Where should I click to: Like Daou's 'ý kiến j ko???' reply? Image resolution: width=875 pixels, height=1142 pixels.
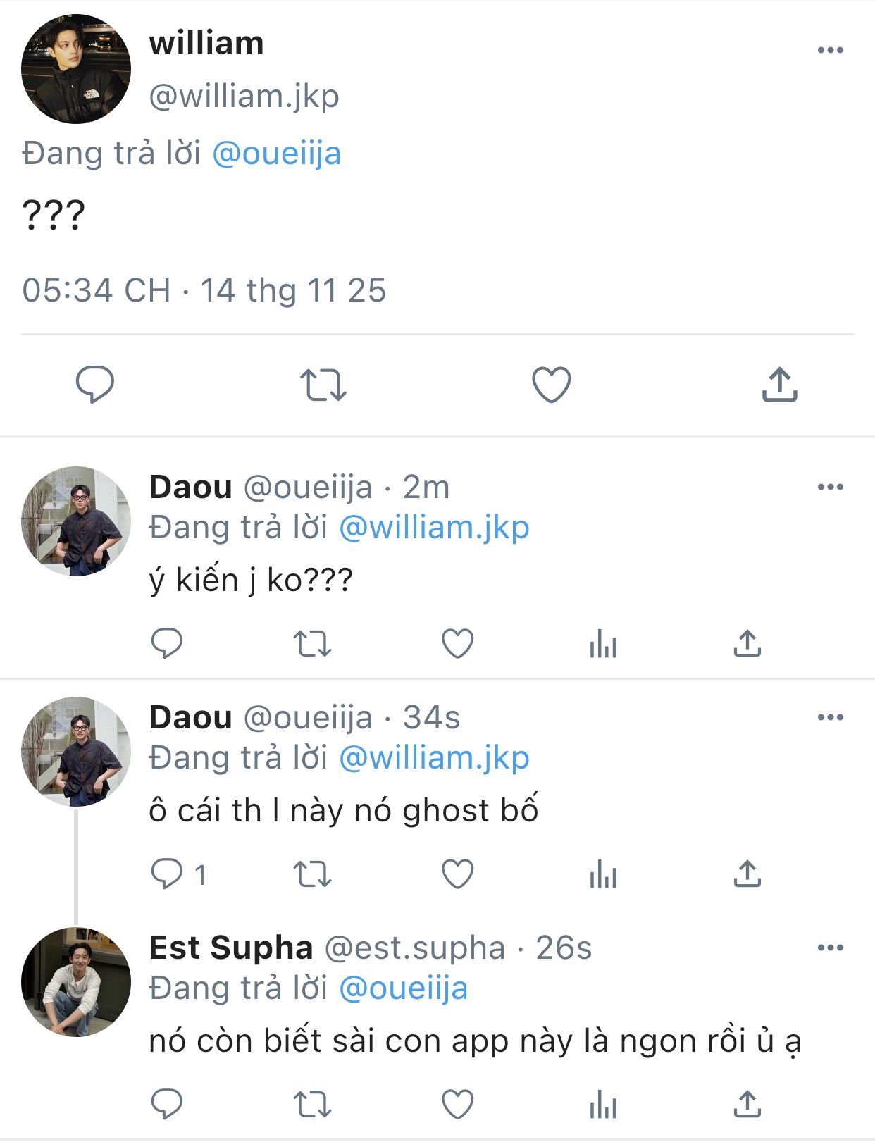tap(457, 643)
